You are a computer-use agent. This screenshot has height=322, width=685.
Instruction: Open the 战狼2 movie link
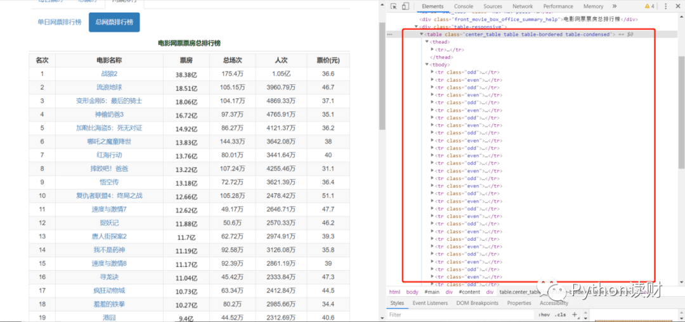[x=109, y=74]
